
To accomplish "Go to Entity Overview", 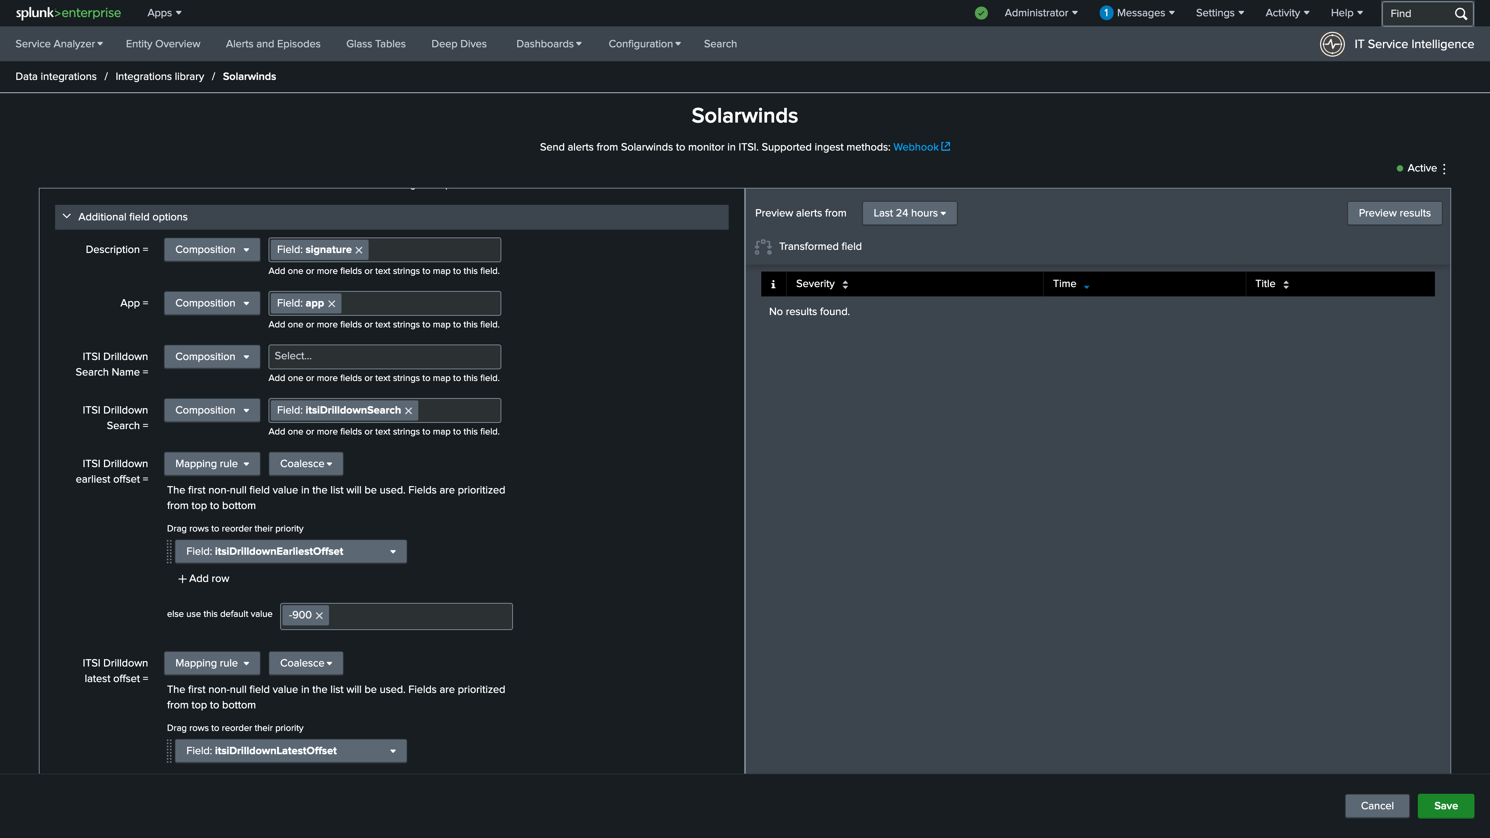I will [163, 44].
